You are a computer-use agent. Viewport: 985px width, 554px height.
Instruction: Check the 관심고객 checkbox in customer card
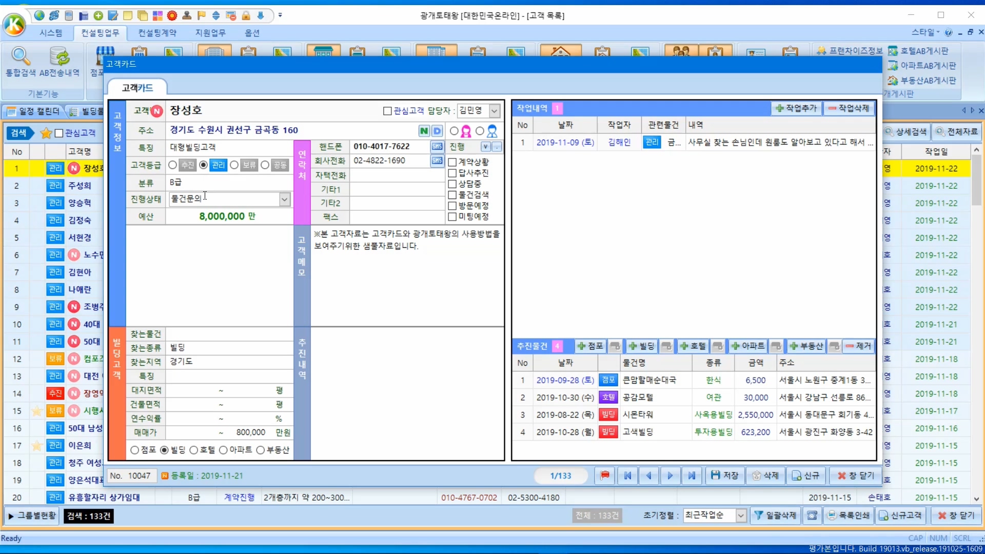point(387,111)
